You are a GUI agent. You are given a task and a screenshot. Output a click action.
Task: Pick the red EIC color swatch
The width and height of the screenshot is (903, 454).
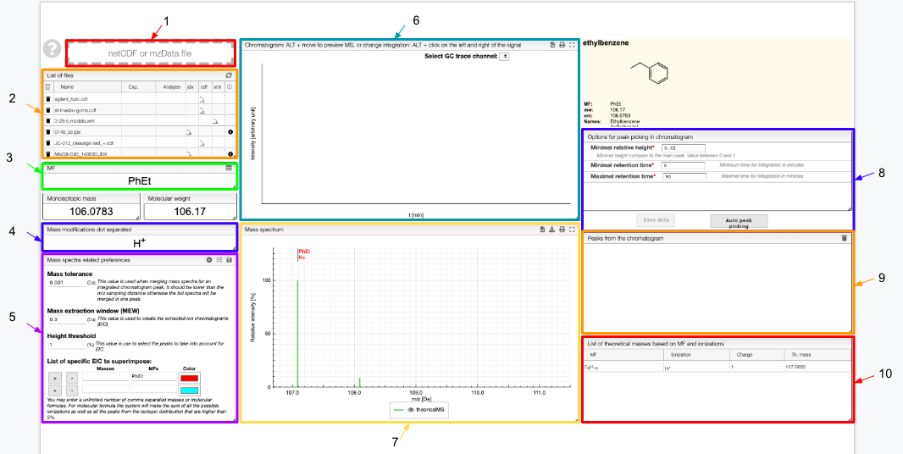coord(190,378)
